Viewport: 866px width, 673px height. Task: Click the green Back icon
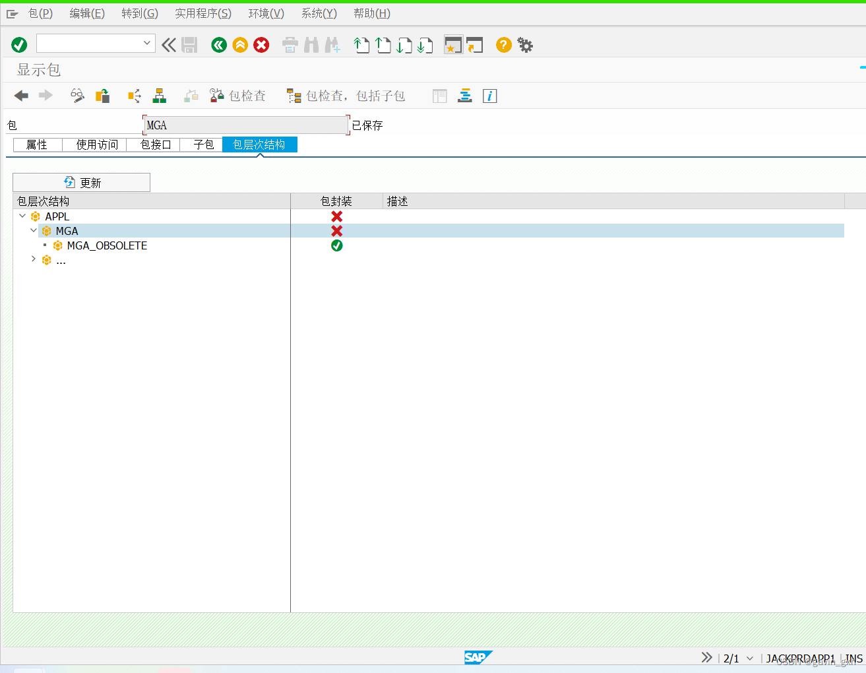(219, 45)
